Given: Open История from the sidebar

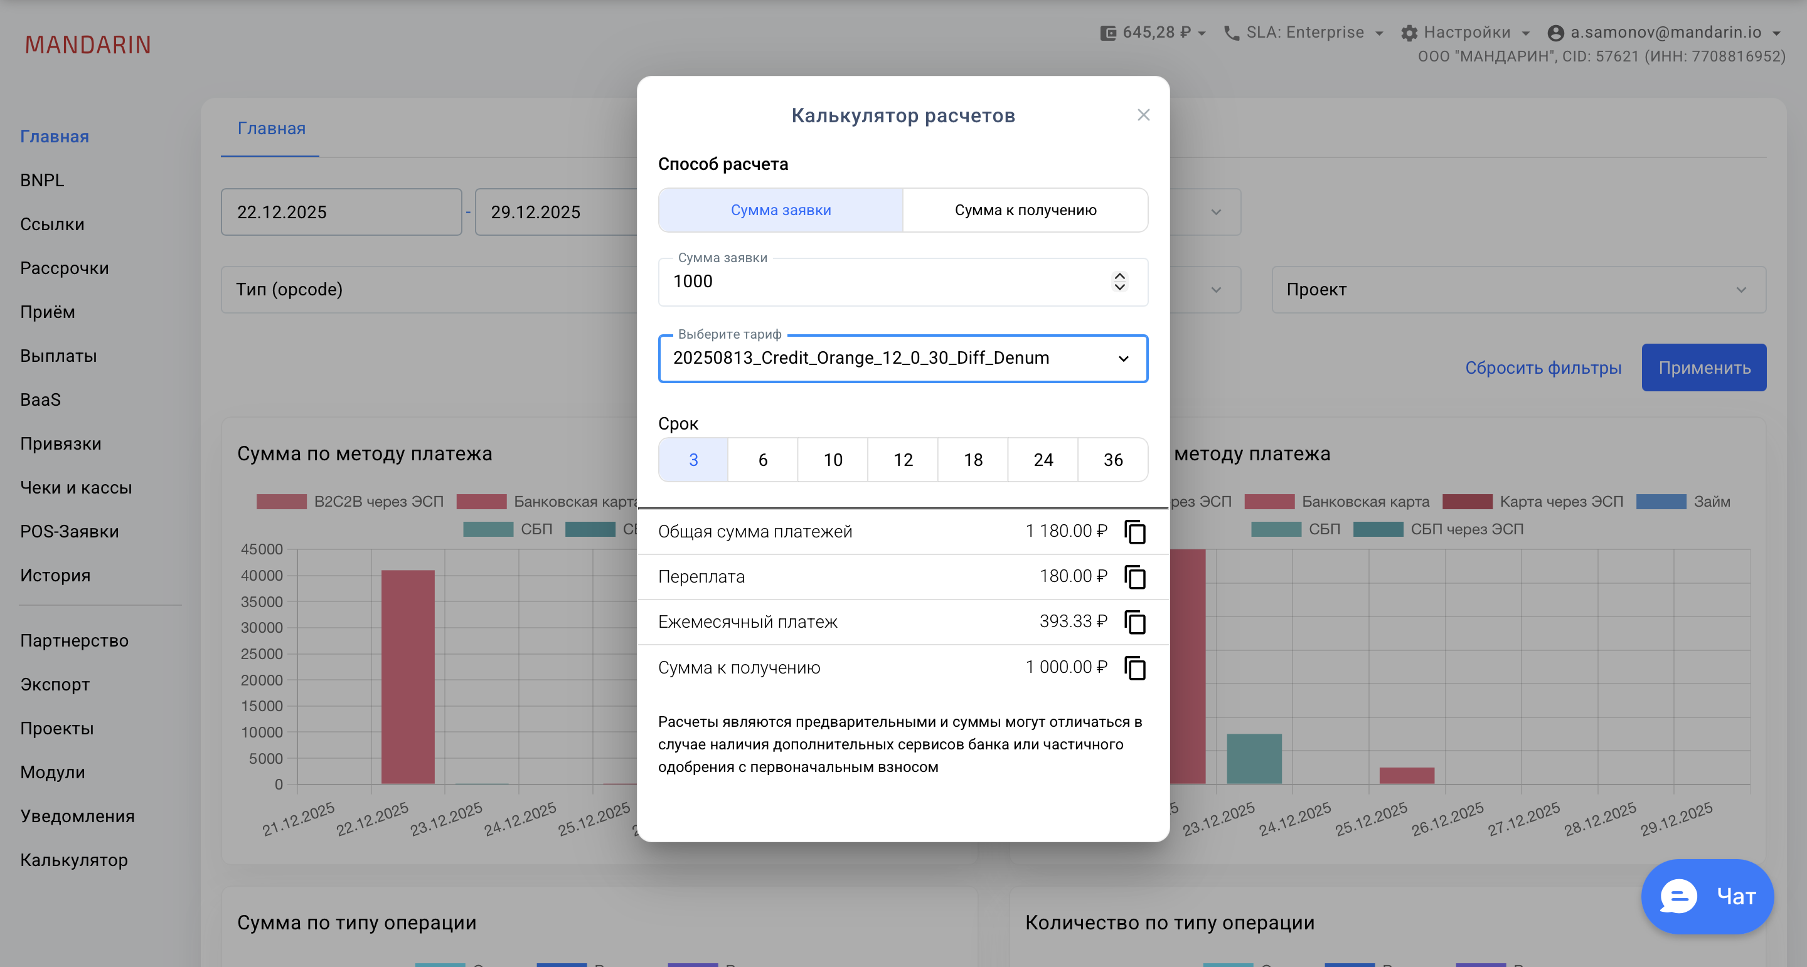Looking at the screenshot, I should coord(55,575).
